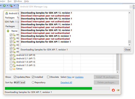Click the log scrollbar down arrow
The image size is (135, 99).
pos(129,45)
